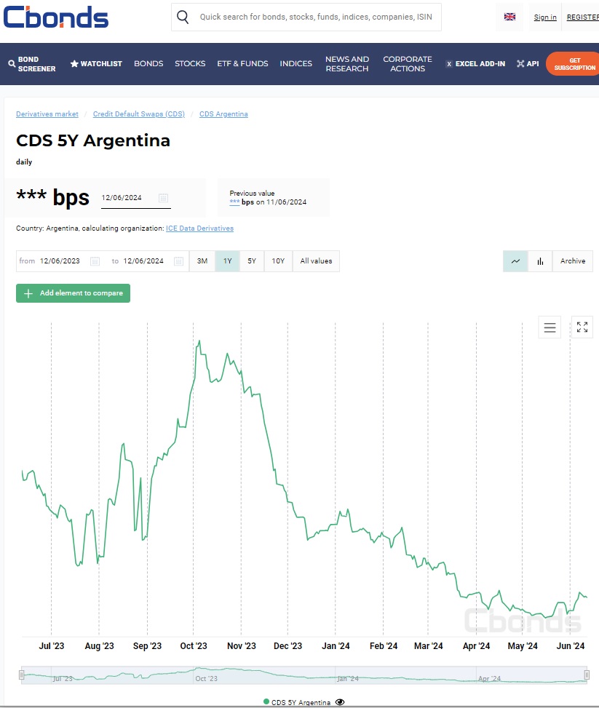The height and width of the screenshot is (708, 599).
Task: Open the ETF & Funds menu
Action: [x=242, y=63]
